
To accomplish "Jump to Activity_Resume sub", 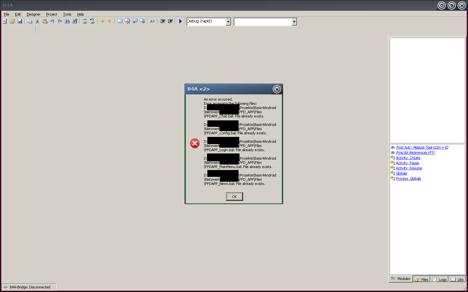I will click(x=409, y=168).
